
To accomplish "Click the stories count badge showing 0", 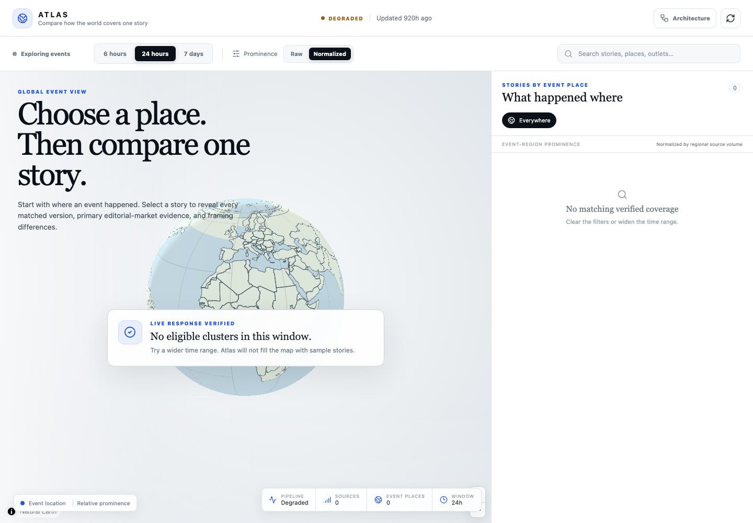I will click(735, 88).
